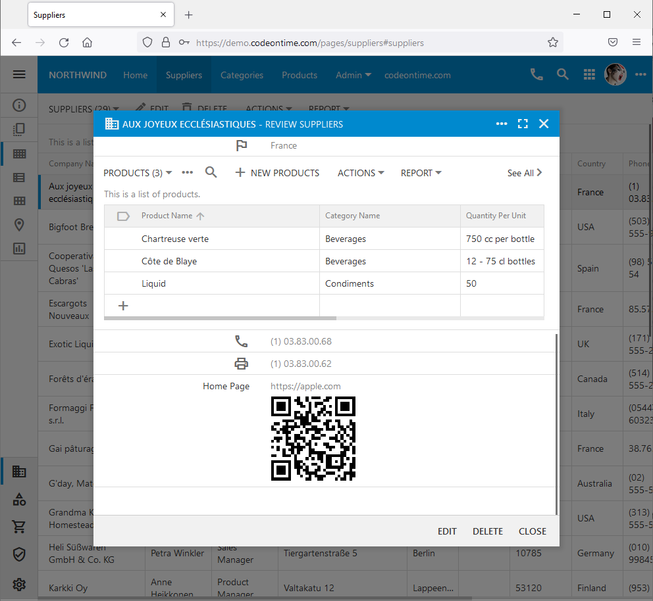Expand the Admin menu in the top navigation
Image resolution: width=653 pixels, height=601 pixels.
pyautogui.click(x=353, y=74)
